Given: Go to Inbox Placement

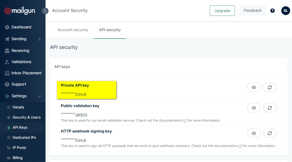Looking at the screenshot, I should [26, 73].
